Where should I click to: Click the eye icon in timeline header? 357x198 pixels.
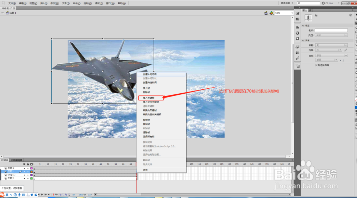[x=24, y=164]
